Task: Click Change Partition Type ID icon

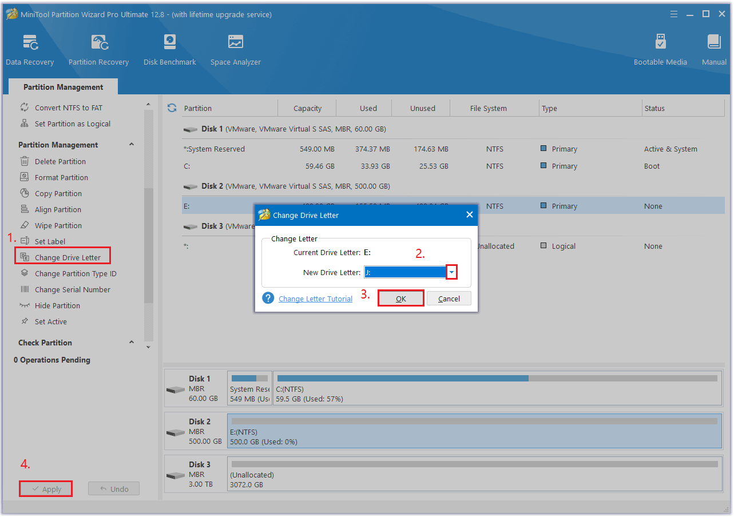Action: [24, 273]
